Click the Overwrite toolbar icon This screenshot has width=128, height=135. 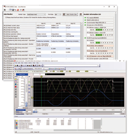pyautogui.click(x=62, y=69)
